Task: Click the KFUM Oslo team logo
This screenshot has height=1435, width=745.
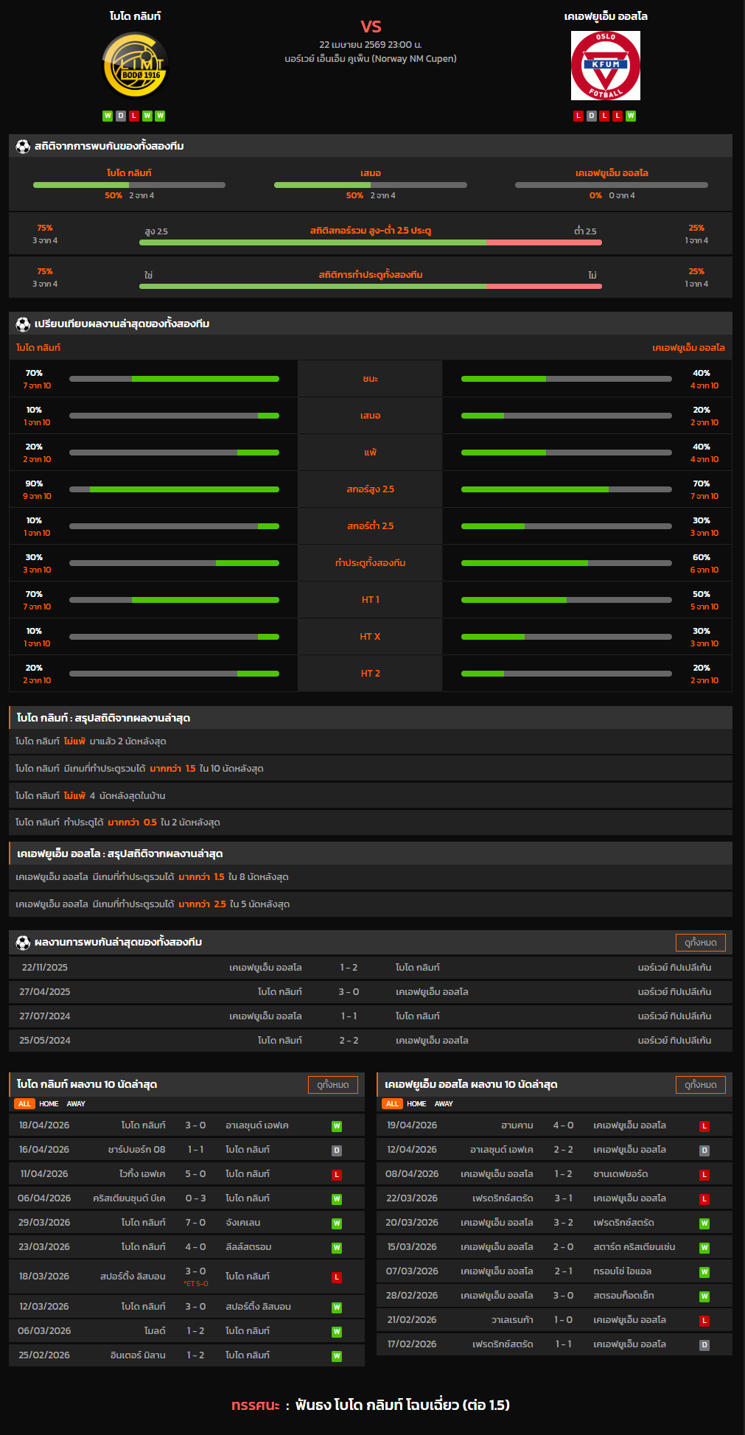Action: (x=605, y=66)
